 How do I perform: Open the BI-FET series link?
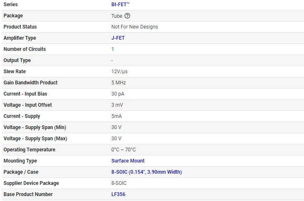(121, 5)
